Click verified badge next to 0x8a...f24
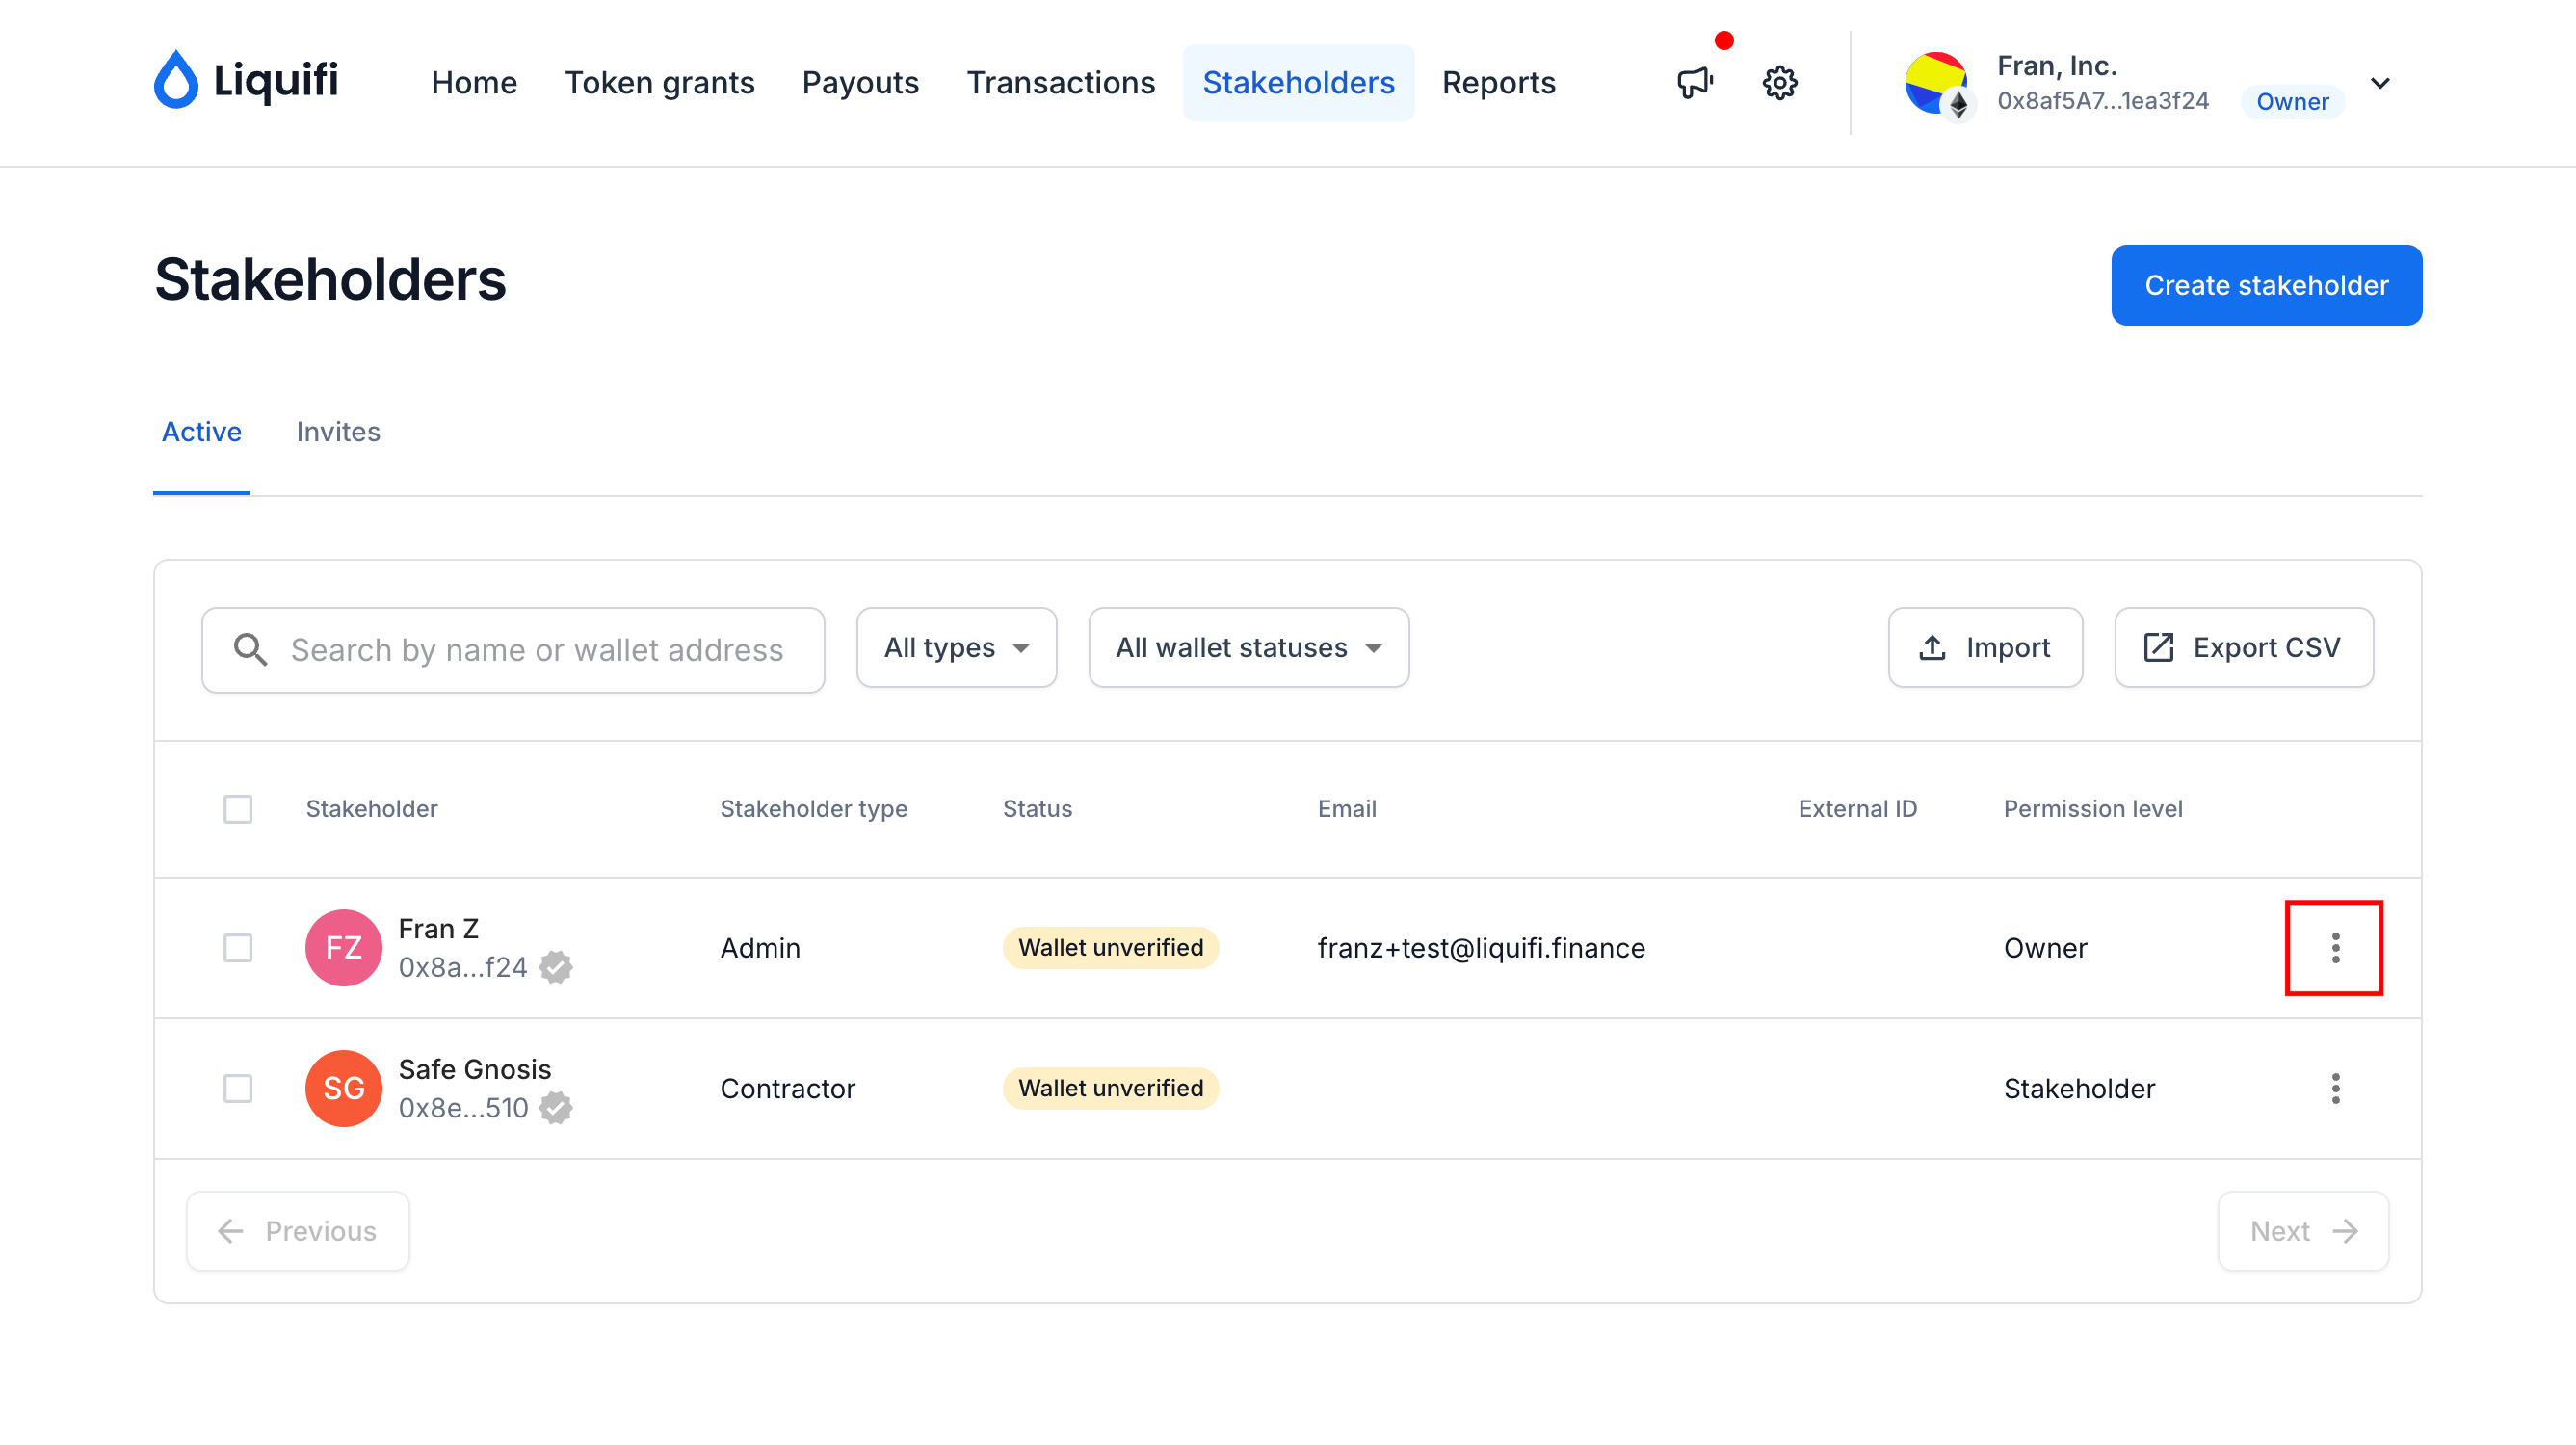The image size is (2576, 1445). tap(556, 967)
